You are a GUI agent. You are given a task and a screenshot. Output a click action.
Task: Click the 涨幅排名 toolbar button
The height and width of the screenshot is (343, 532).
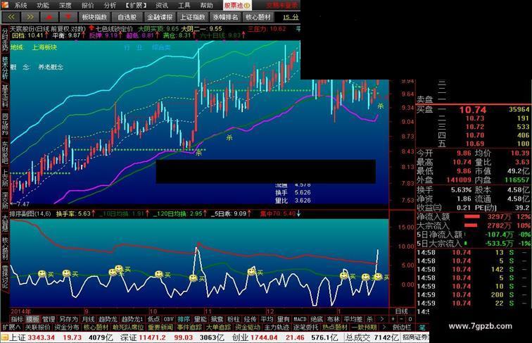[x=225, y=17]
